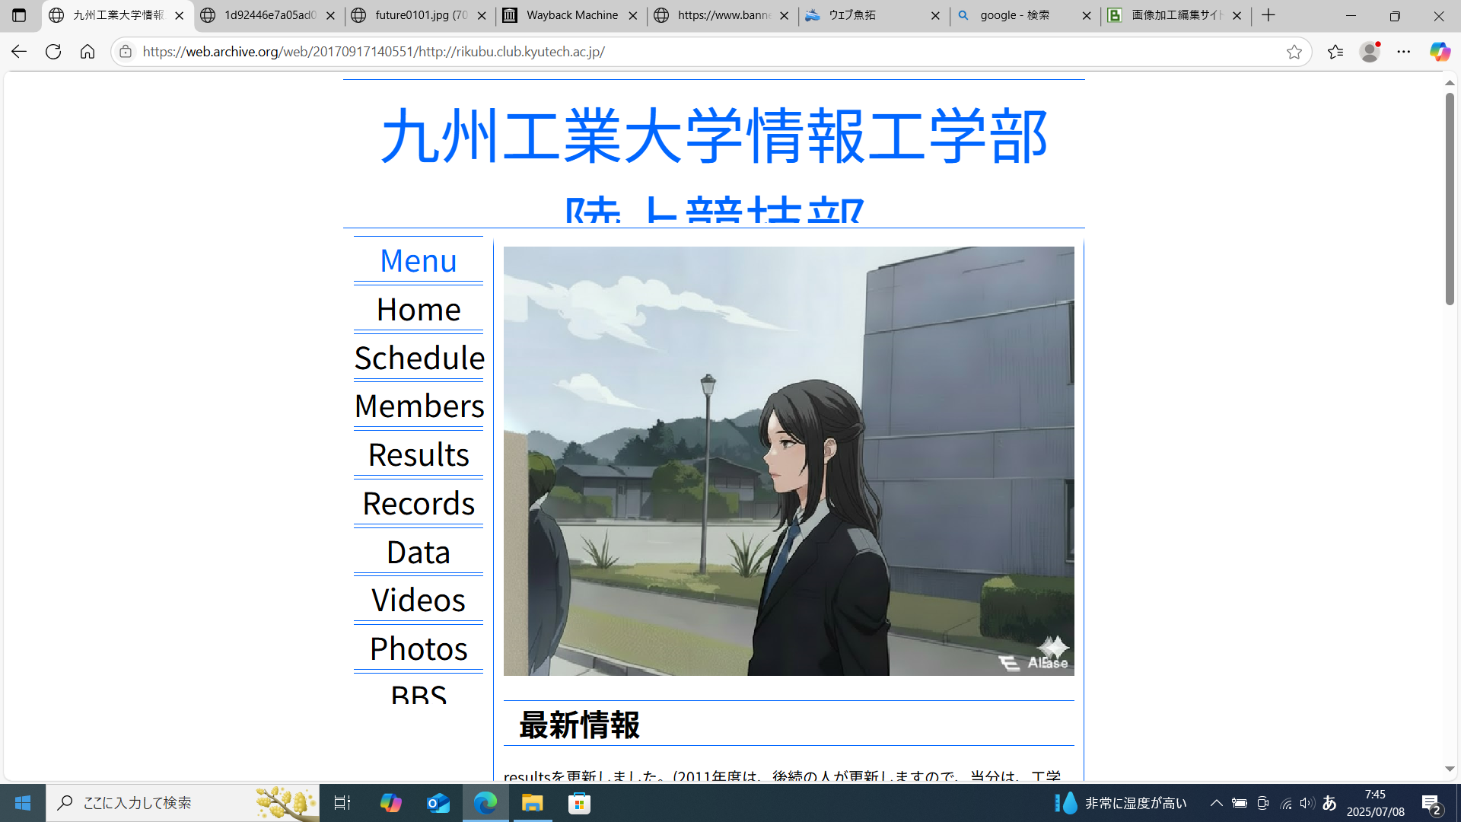This screenshot has height=822, width=1461.
Task: Open Copilot sidebar icon
Action: point(1439,52)
